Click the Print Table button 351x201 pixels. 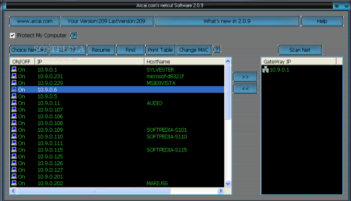pos(160,50)
